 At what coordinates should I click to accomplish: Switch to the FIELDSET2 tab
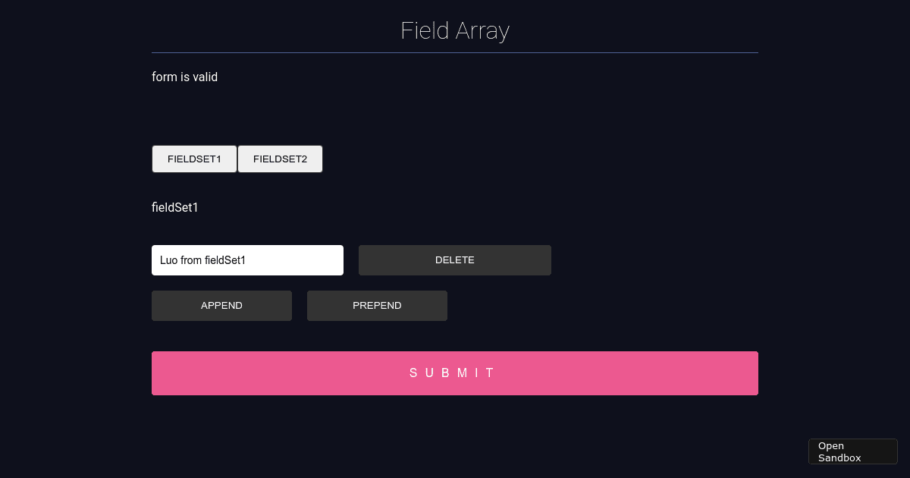tap(280, 159)
